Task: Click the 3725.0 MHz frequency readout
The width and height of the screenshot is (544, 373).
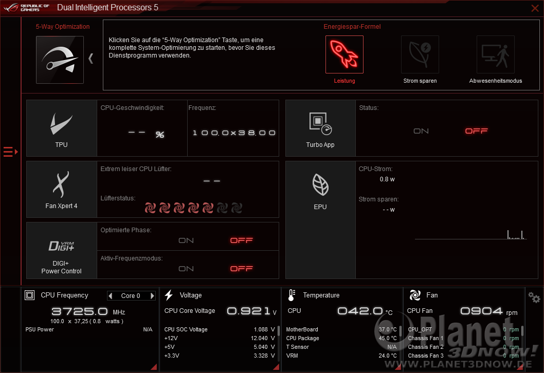Action: point(88,311)
